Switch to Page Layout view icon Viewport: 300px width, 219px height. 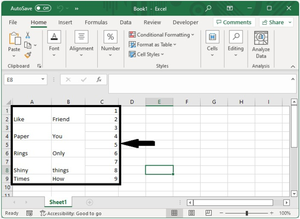[x=192, y=213]
